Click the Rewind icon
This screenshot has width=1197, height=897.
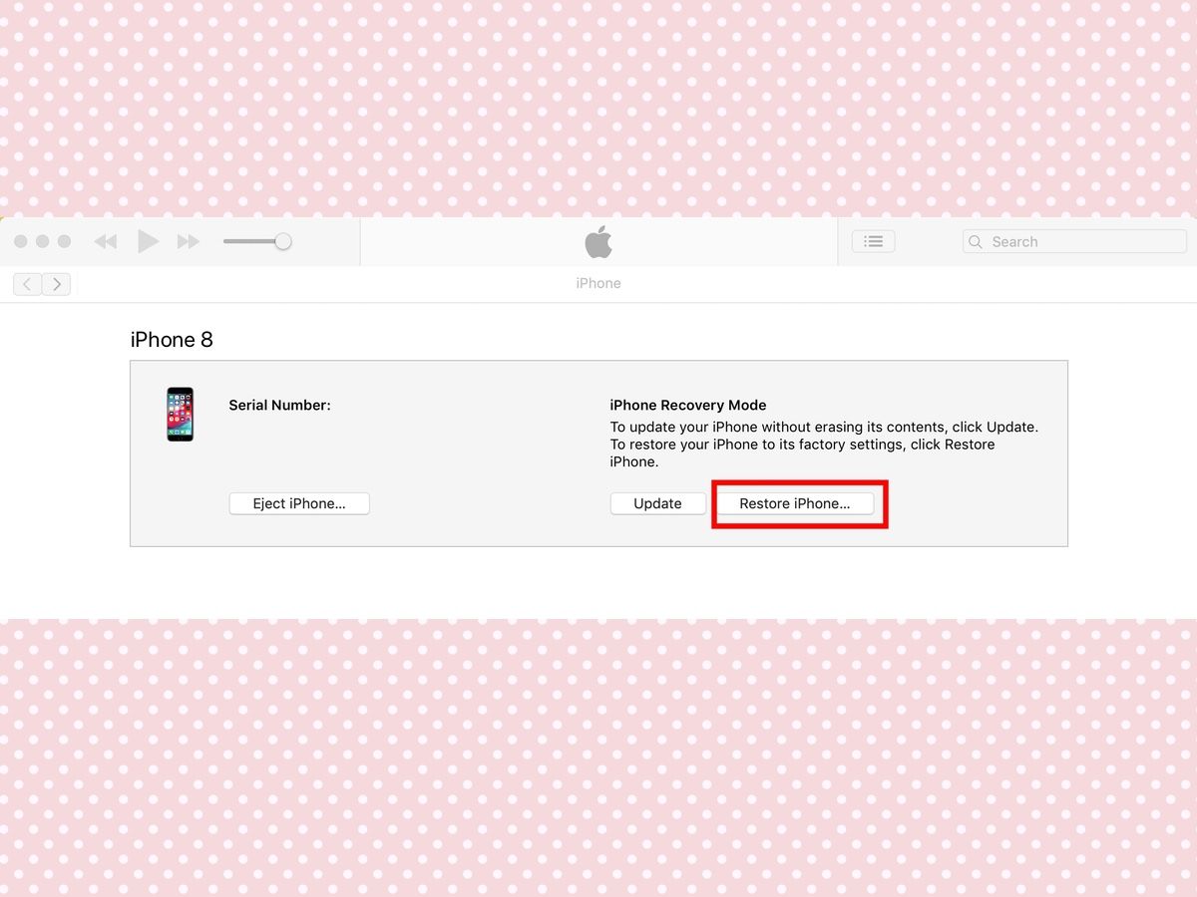click(106, 240)
